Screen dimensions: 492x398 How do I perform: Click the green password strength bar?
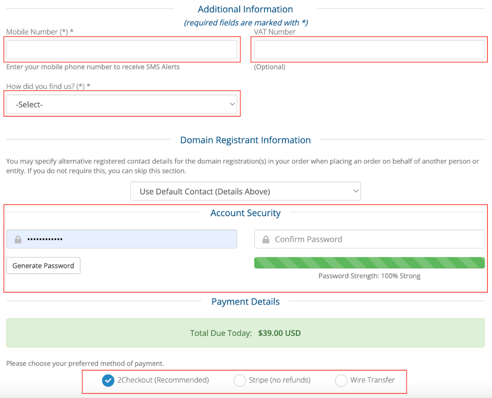click(x=369, y=263)
